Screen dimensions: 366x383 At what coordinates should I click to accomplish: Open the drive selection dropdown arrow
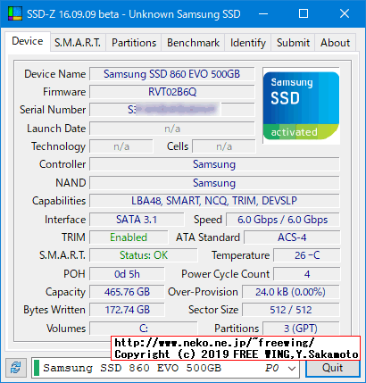[x=292, y=369]
